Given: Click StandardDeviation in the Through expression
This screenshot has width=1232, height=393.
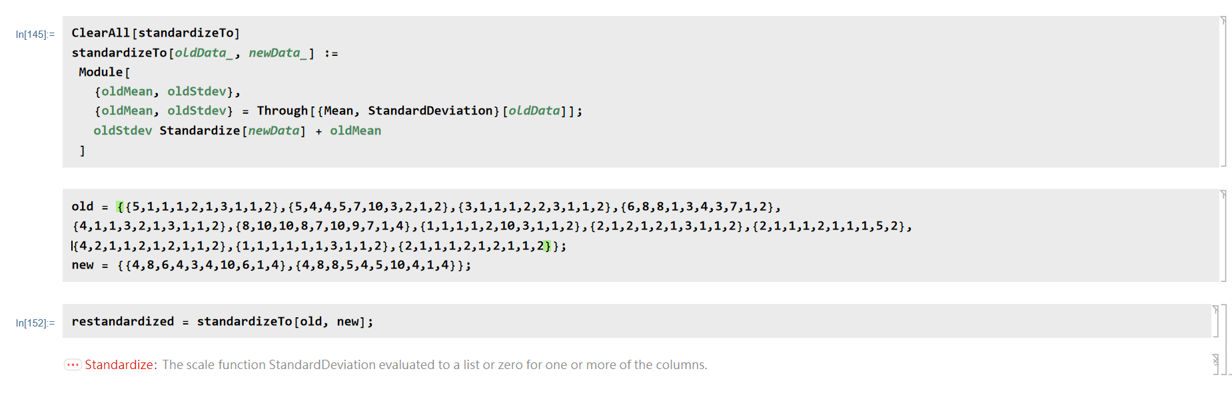Looking at the screenshot, I should tap(430, 110).
